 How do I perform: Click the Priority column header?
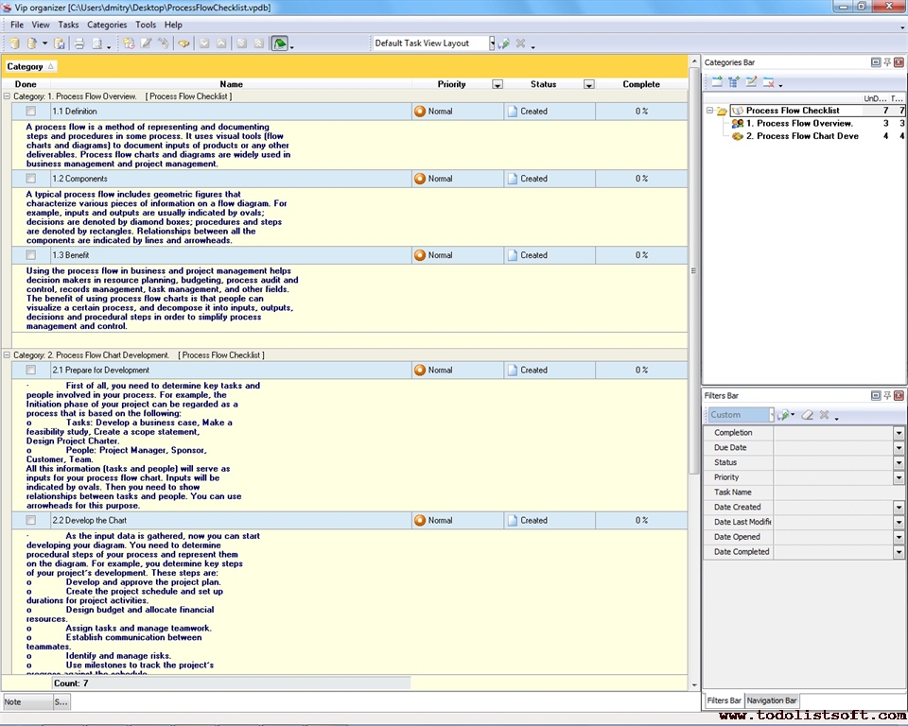pyautogui.click(x=451, y=84)
